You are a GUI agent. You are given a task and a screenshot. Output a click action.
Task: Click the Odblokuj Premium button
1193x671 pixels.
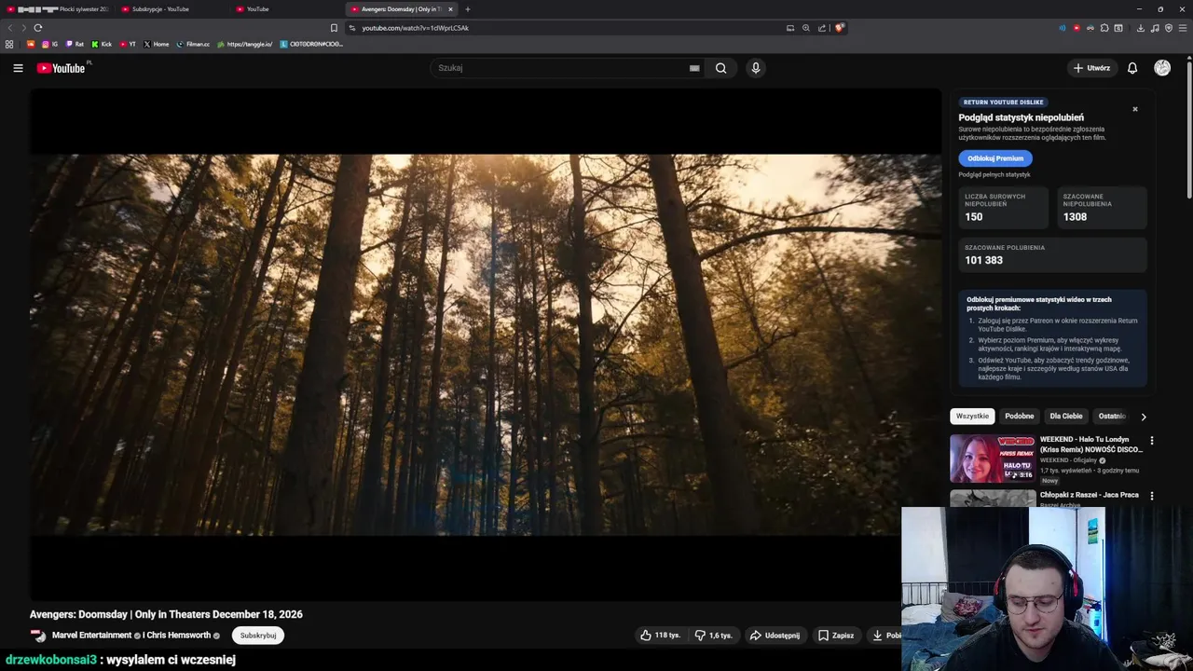click(995, 158)
